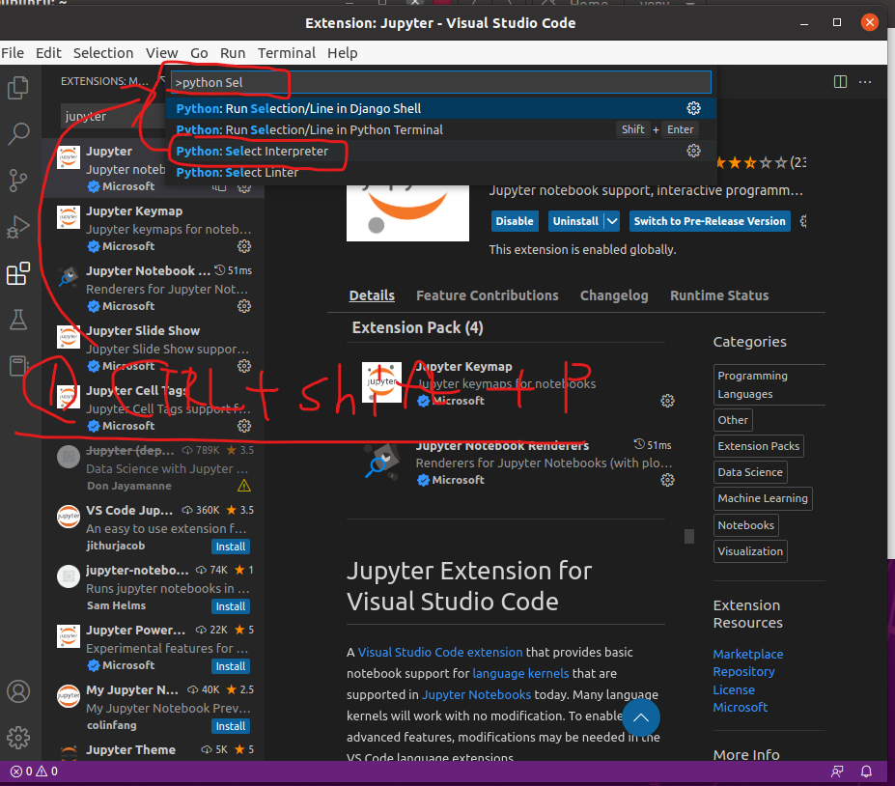Open manage gear for Jupyter Keymap in sidebar list
The height and width of the screenshot is (786, 895).
click(x=244, y=246)
